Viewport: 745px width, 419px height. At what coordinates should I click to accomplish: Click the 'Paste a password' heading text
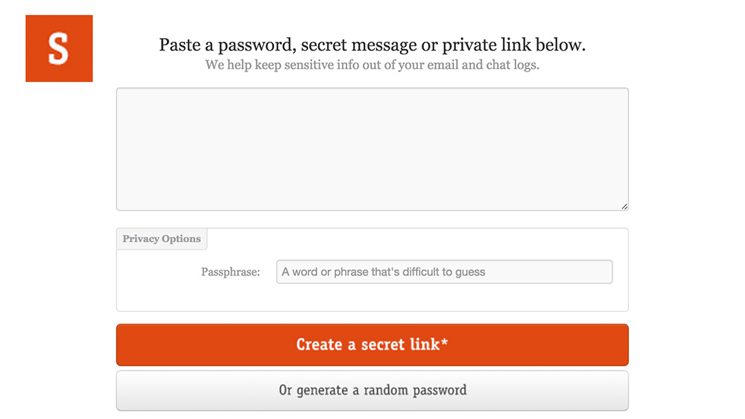tap(372, 45)
